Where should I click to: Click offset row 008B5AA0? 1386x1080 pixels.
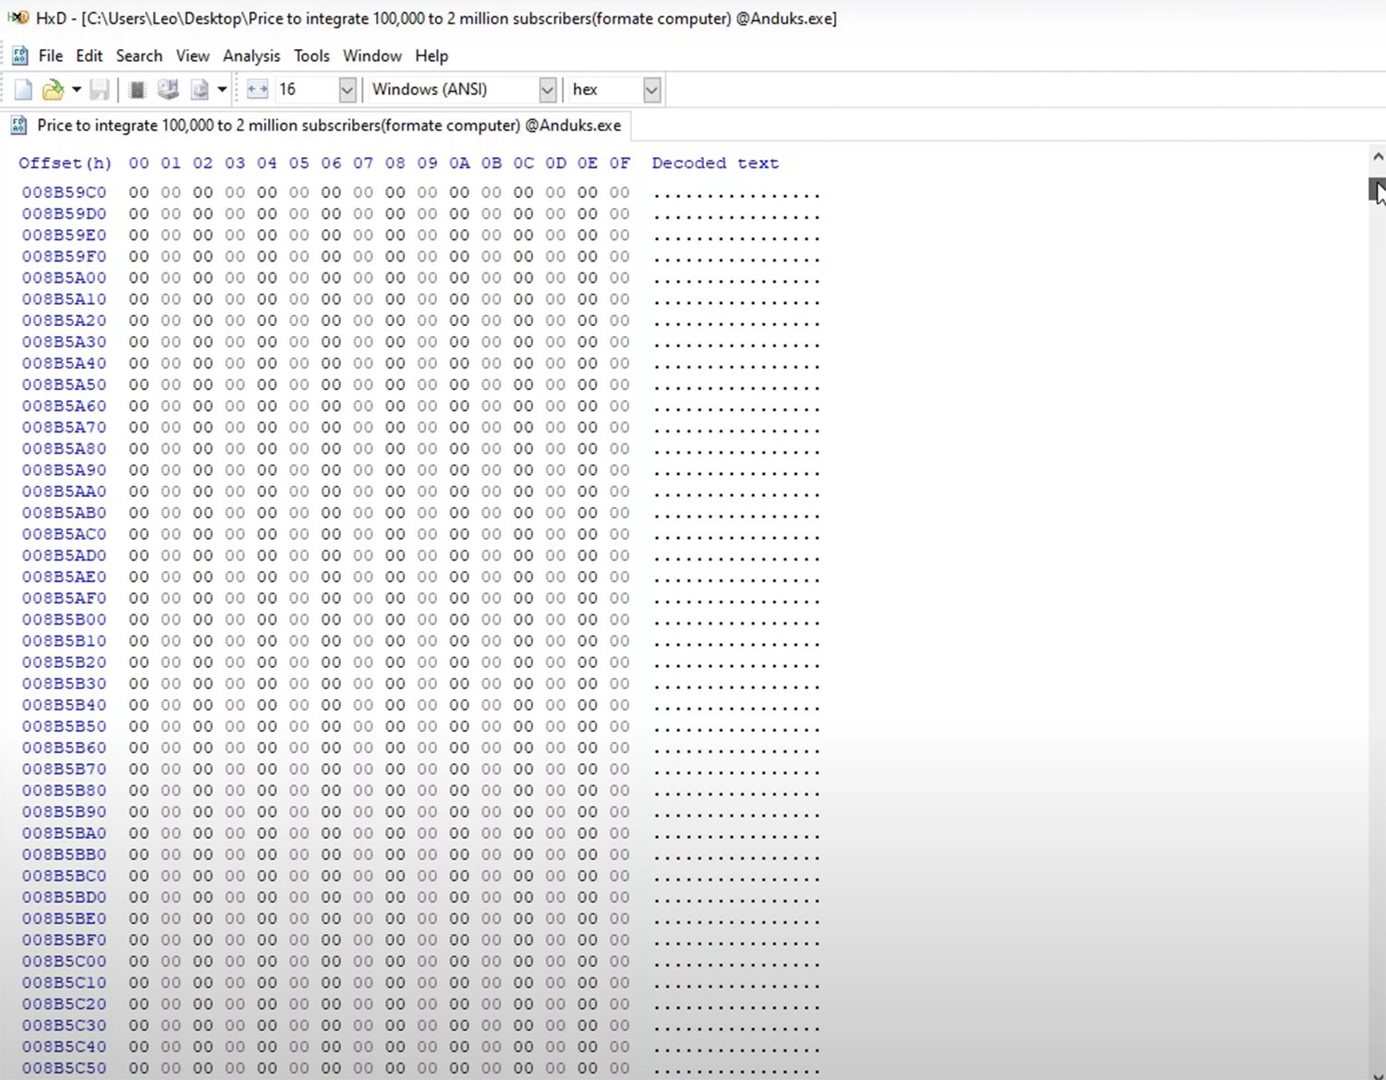64,491
